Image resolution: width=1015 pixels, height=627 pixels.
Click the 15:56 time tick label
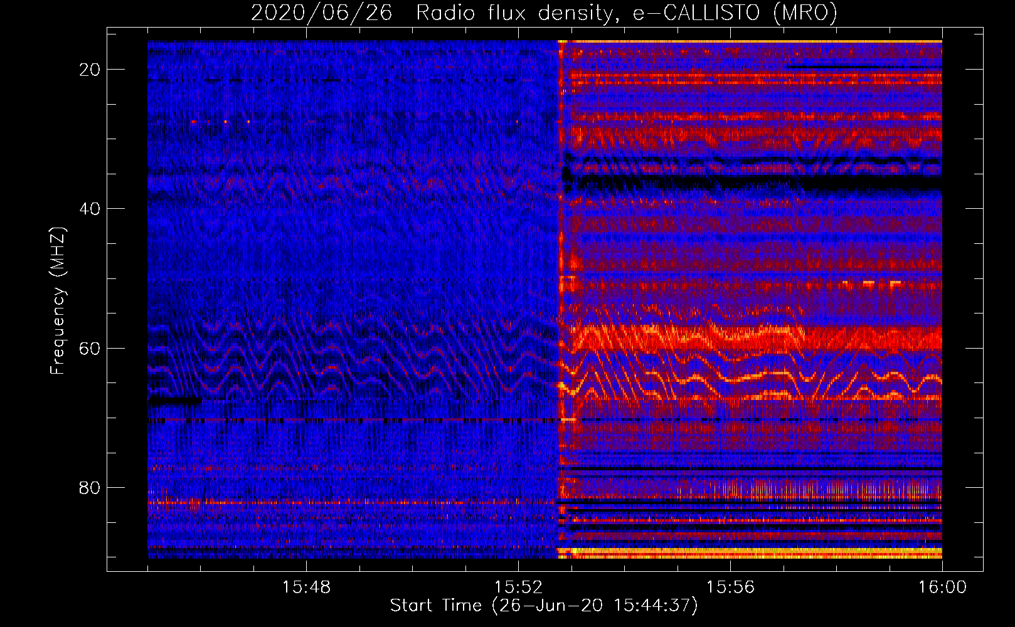pyautogui.click(x=730, y=587)
